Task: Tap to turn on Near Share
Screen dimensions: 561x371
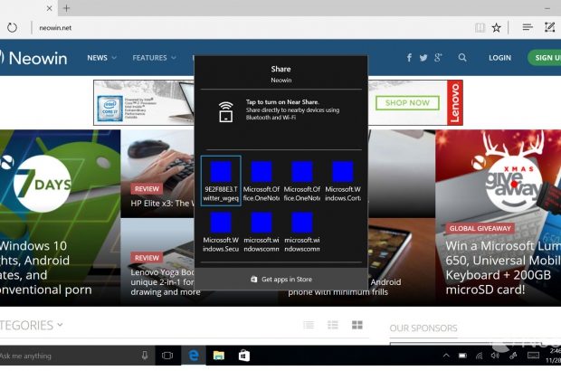Action: [281, 110]
